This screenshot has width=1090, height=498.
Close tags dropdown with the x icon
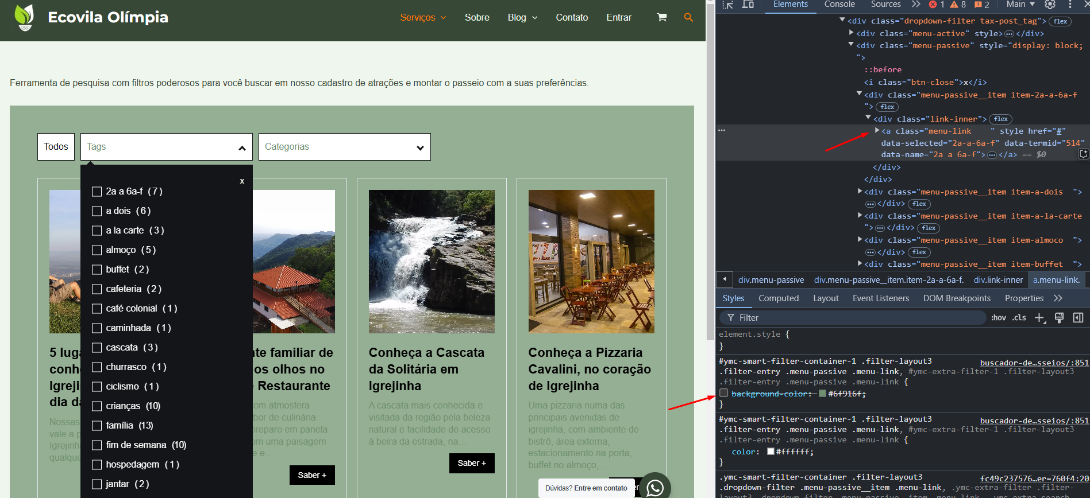pyautogui.click(x=242, y=181)
